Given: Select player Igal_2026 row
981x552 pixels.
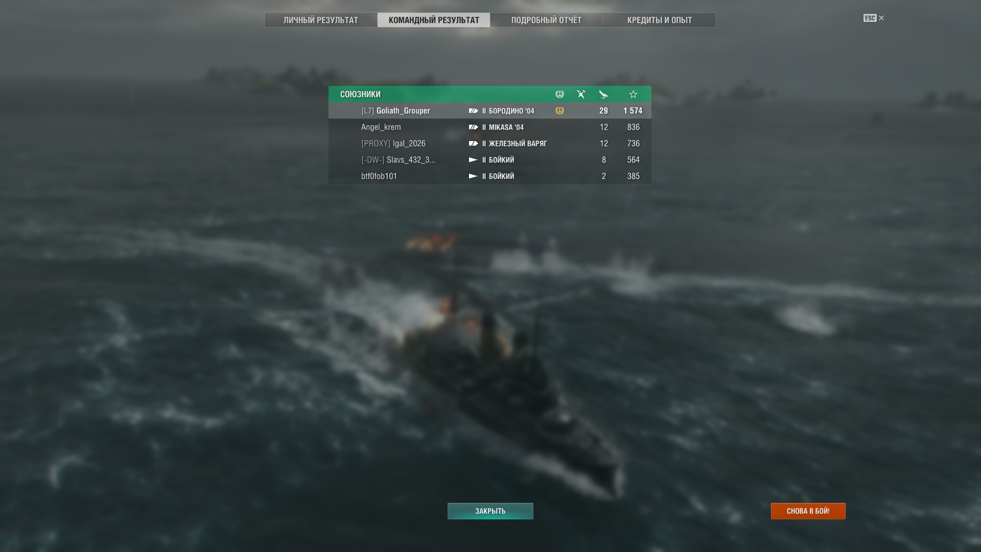Looking at the screenshot, I should click(490, 143).
